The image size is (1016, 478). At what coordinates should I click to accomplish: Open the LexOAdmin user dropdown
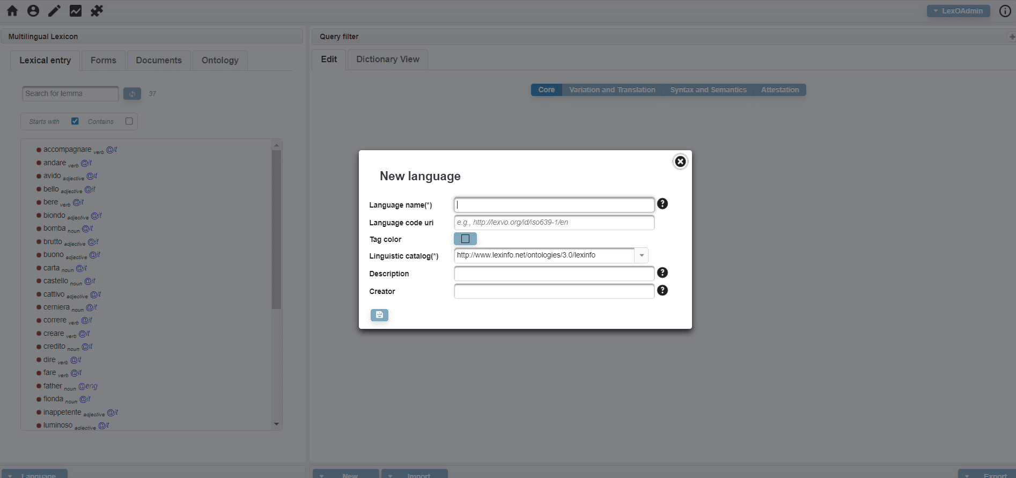point(958,11)
